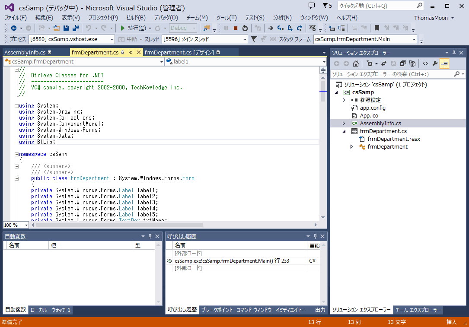Click the Step Into icon
The height and width of the screenshot is (327, 469).
[280, 28]
